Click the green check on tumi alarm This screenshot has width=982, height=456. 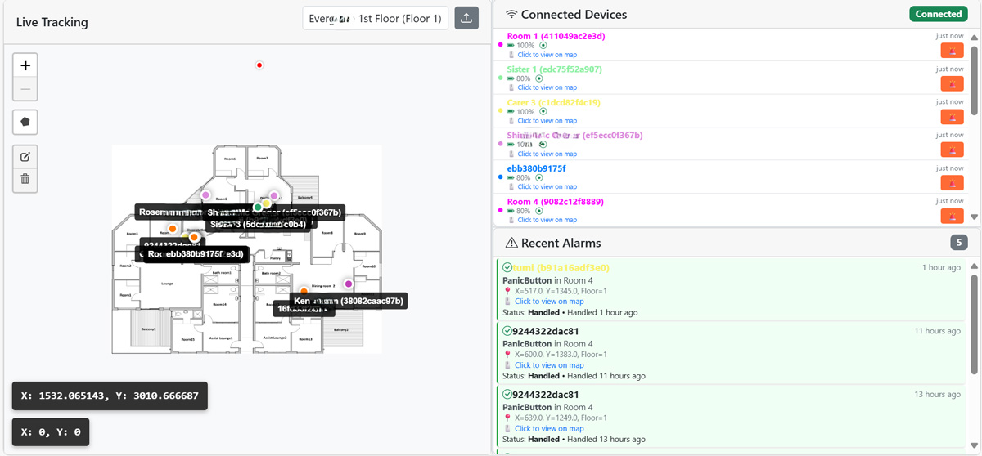point(507,268)
